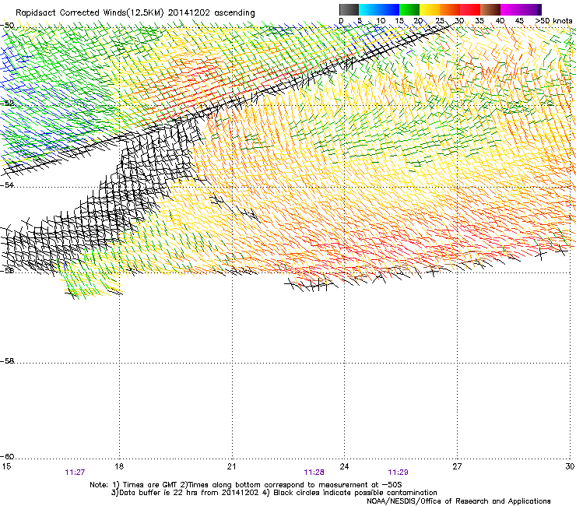Click the purple 45-50 knots legend segment
The image size is (576, 506).
click(531, 9)
